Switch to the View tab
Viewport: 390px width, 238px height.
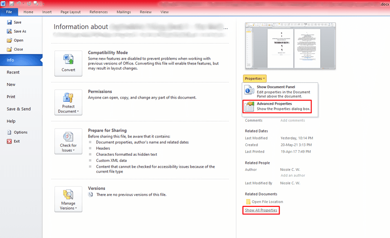pos(164,12)
